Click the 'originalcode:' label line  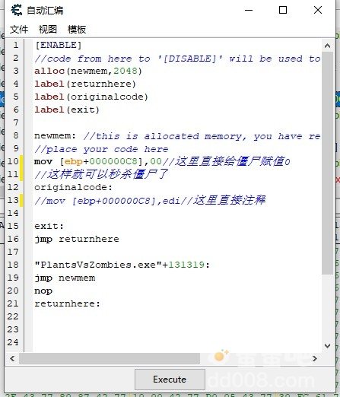[73, 187]
